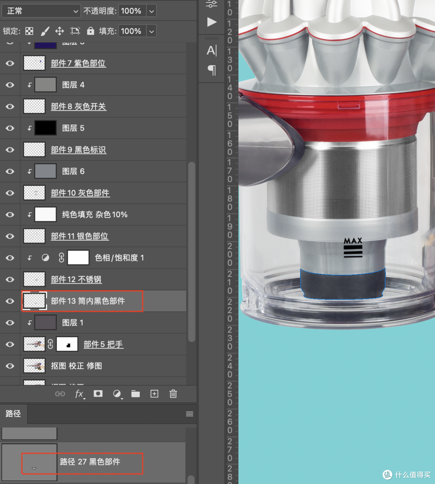Click the layer mask thumbnail of 部件 5 把手
Image resolution: width=435 pixels, height=484 pixels.
[x=67, y=344]
